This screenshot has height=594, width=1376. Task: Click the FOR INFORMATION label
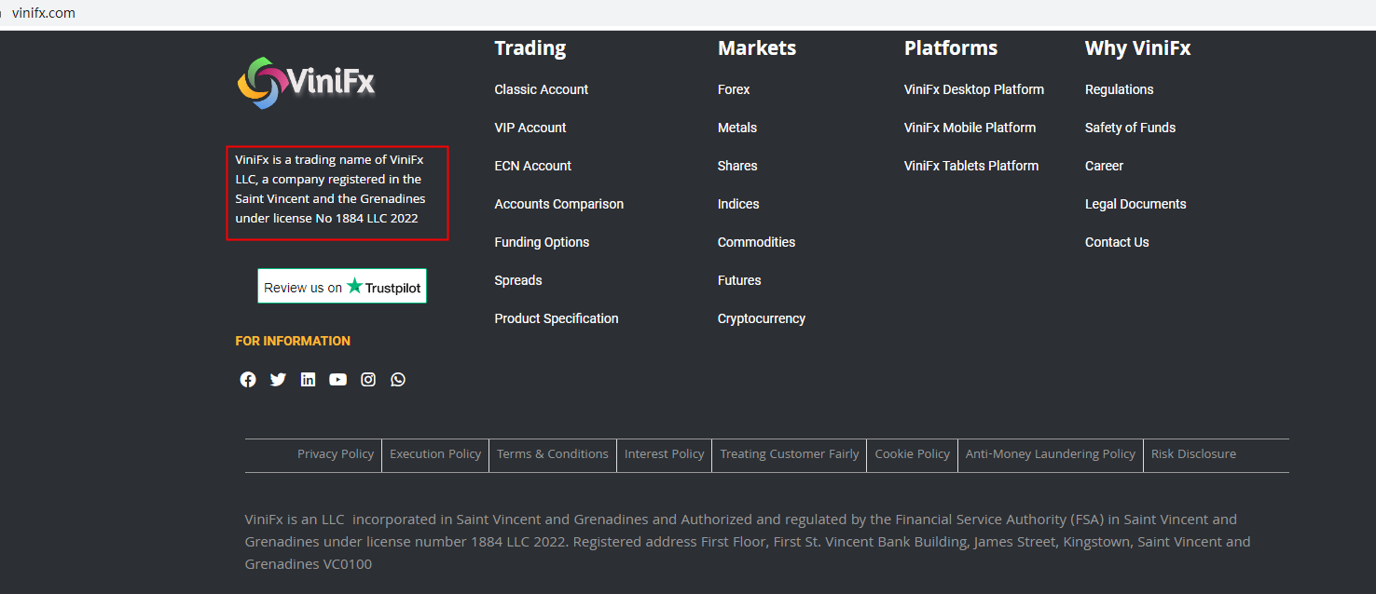[293, 341]
